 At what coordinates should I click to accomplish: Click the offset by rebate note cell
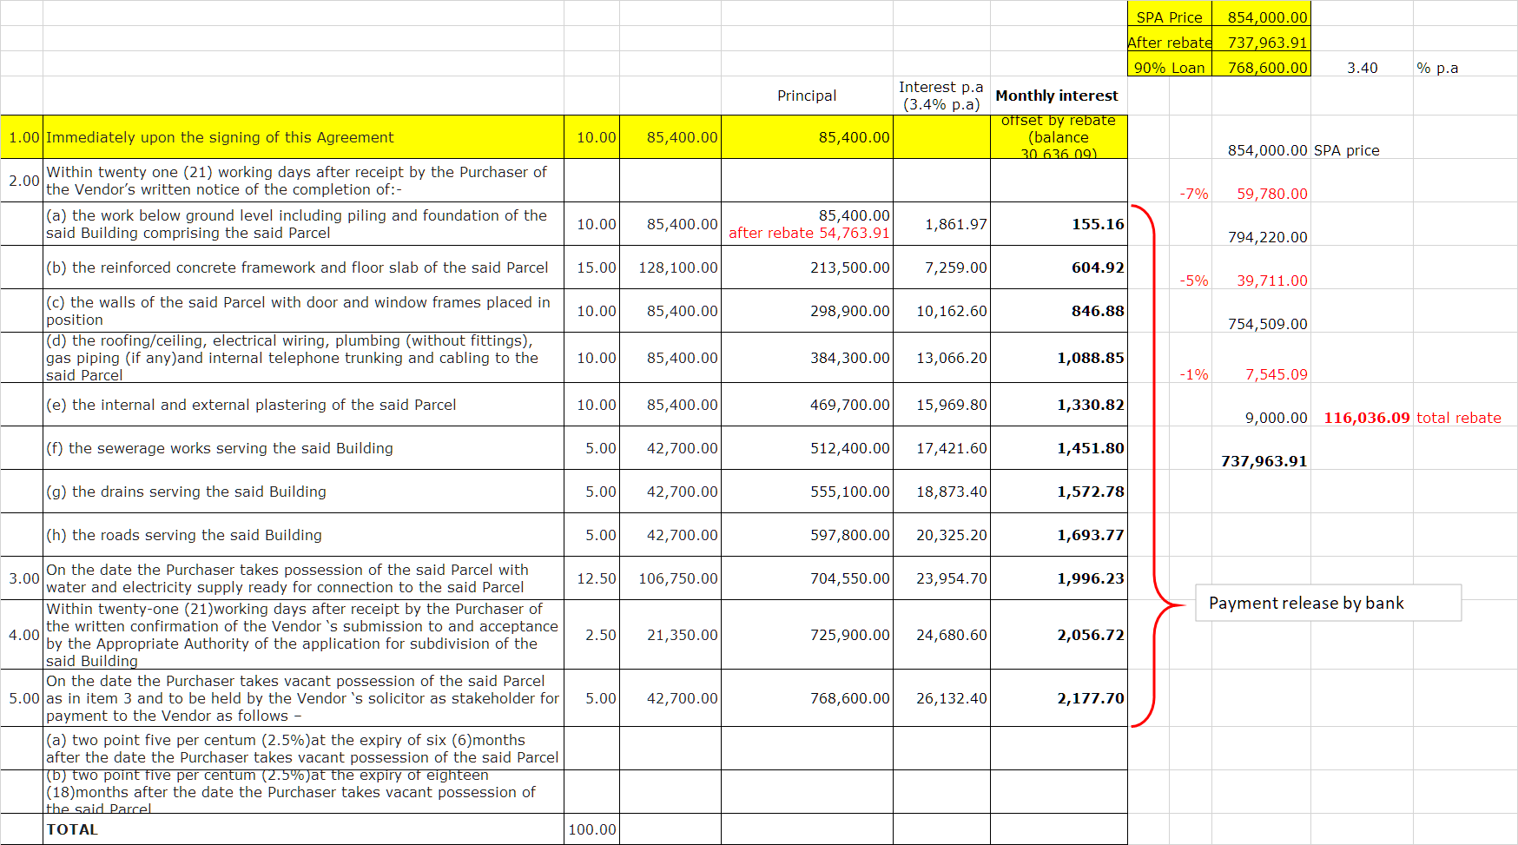(x=1059, y=137)
